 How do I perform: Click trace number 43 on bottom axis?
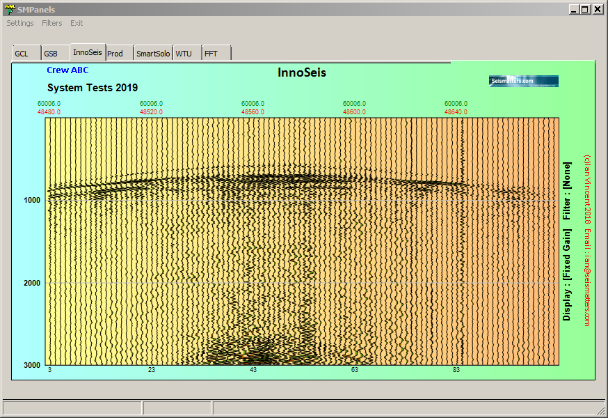click(253, 370)
